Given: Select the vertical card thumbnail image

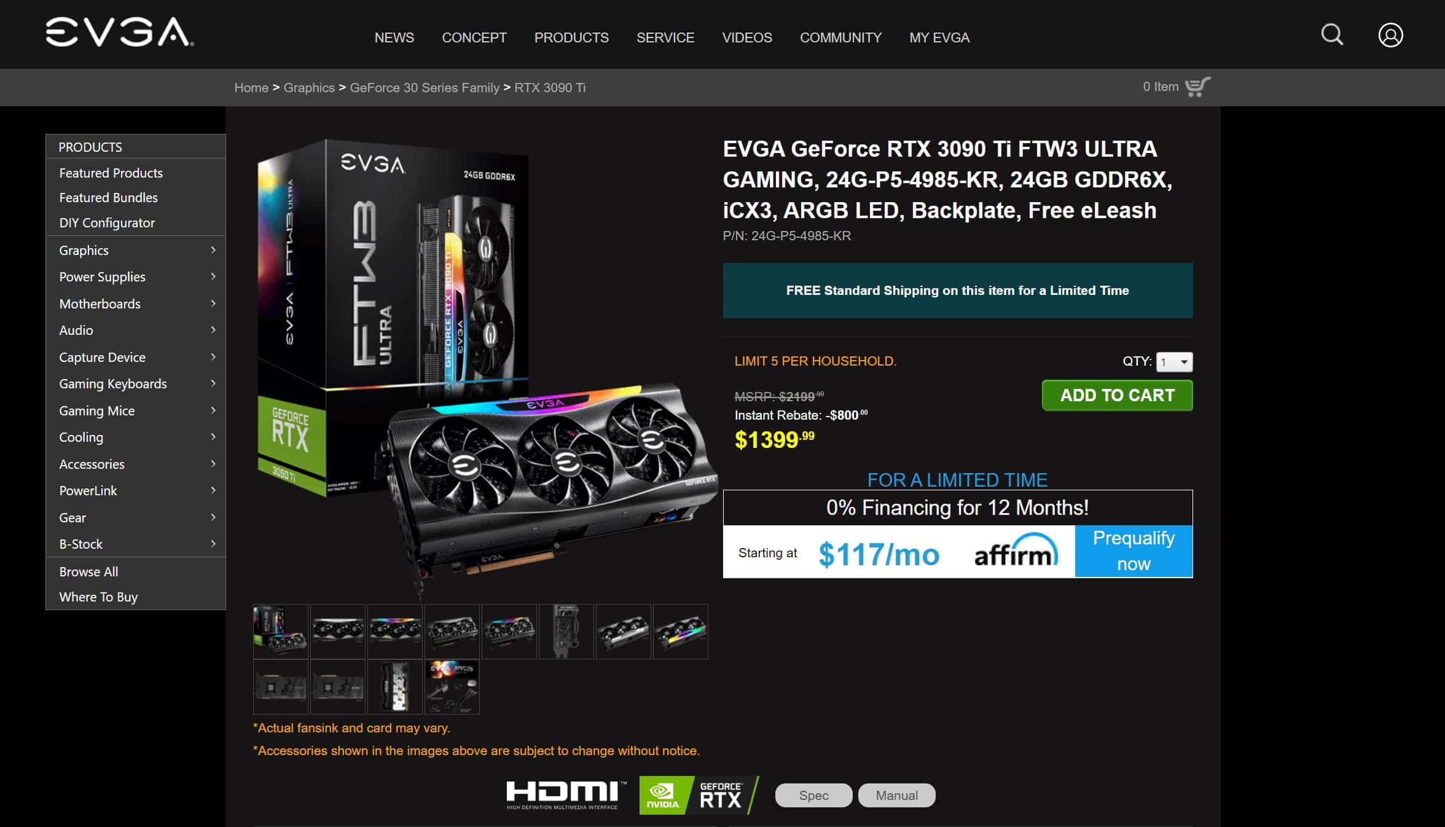Looking at the screenshot, I should point(566,632).
